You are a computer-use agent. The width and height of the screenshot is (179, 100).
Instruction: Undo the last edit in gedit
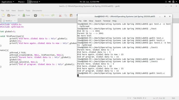45,15
